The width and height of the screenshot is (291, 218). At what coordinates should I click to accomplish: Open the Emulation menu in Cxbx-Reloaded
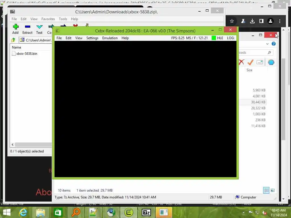110,38
